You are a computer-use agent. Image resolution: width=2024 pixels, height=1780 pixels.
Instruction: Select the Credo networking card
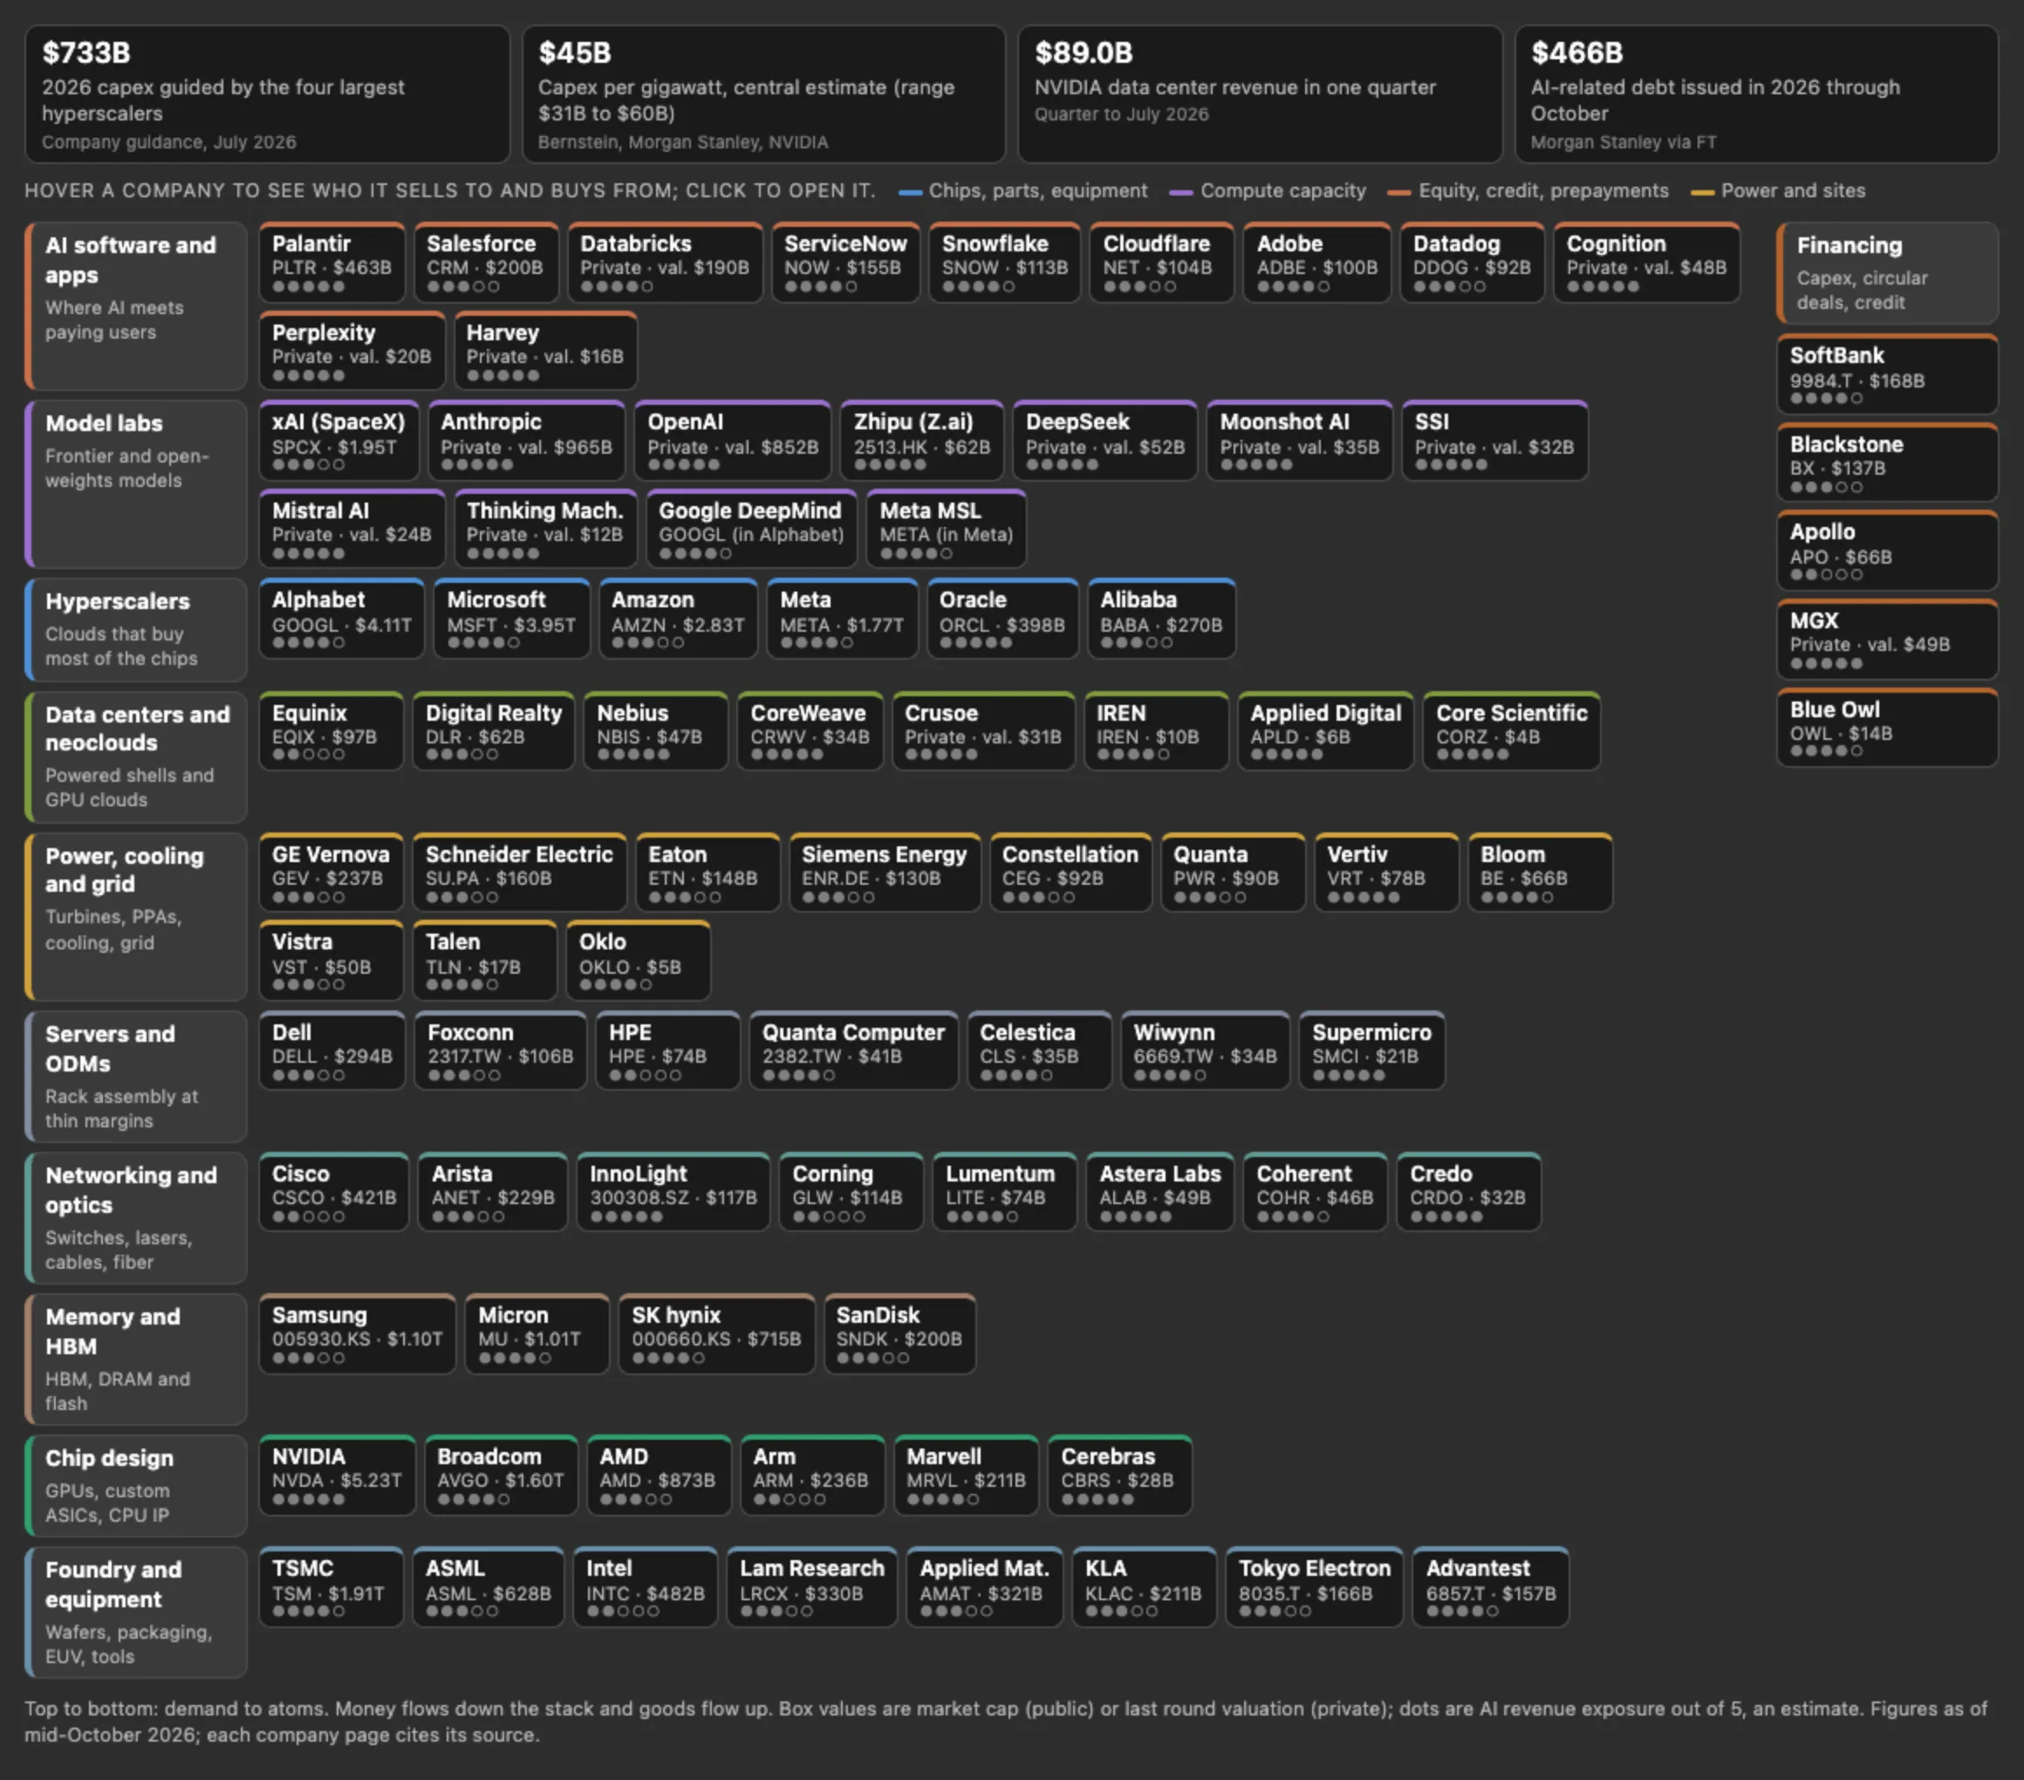point(1467,1192)
